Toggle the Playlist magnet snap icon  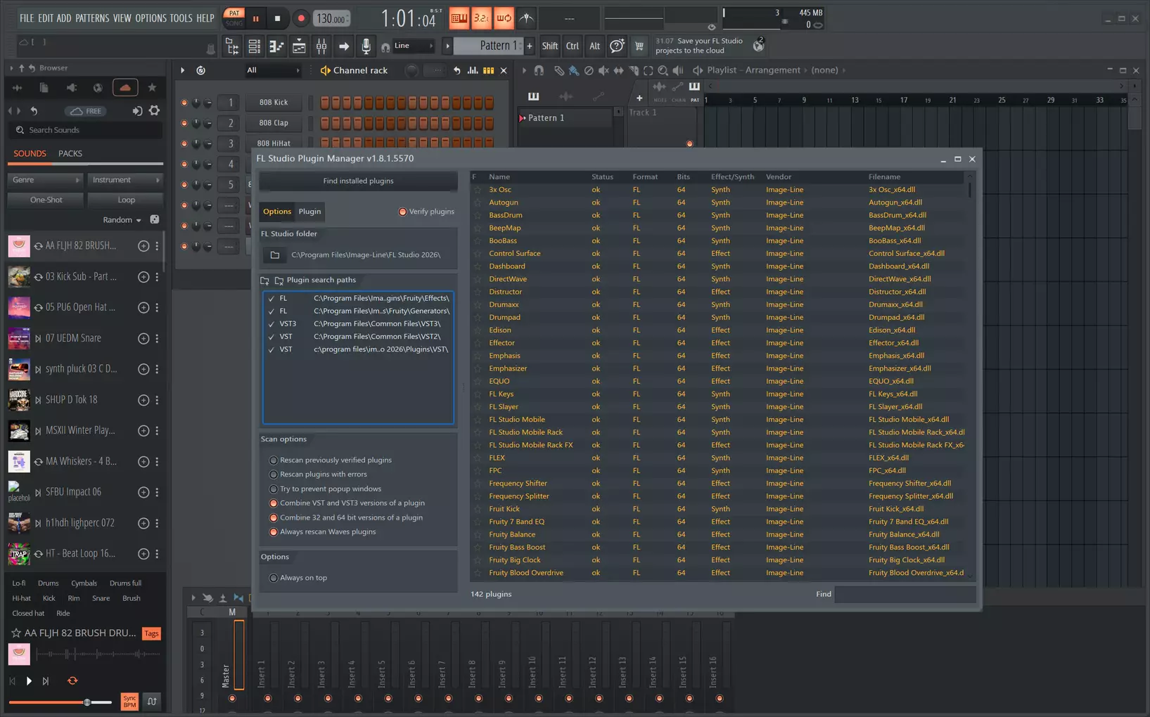pyautogui.click(x=539, y=70)
